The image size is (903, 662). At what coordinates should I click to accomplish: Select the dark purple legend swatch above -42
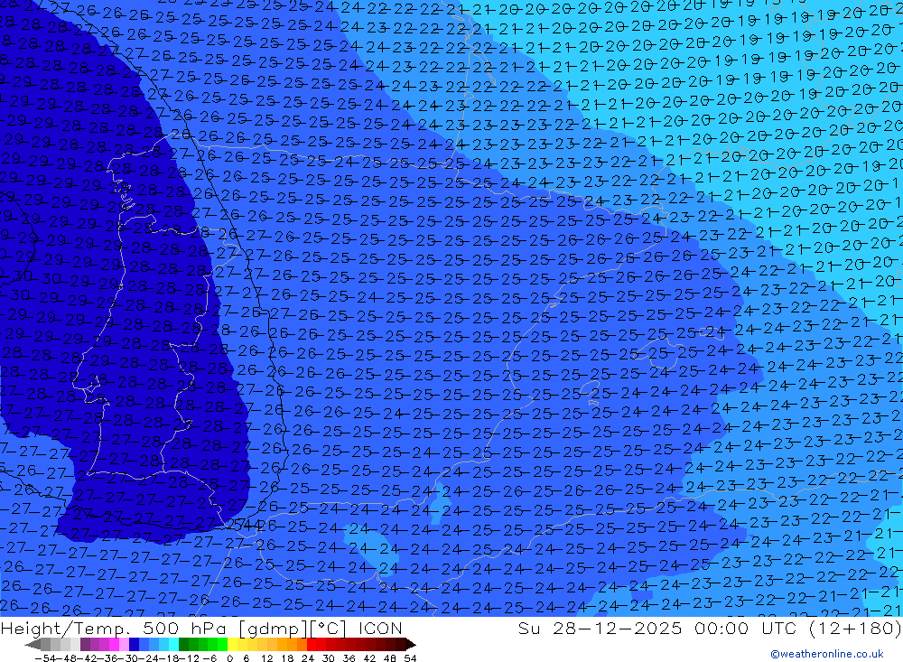85,644
